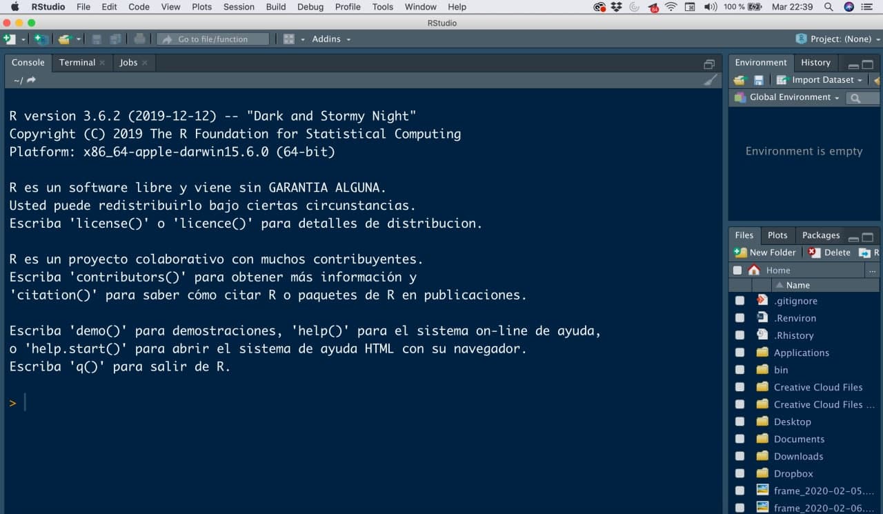Check the box next to Applications
This screenshot has height=514, width=883.
(740, 353)
